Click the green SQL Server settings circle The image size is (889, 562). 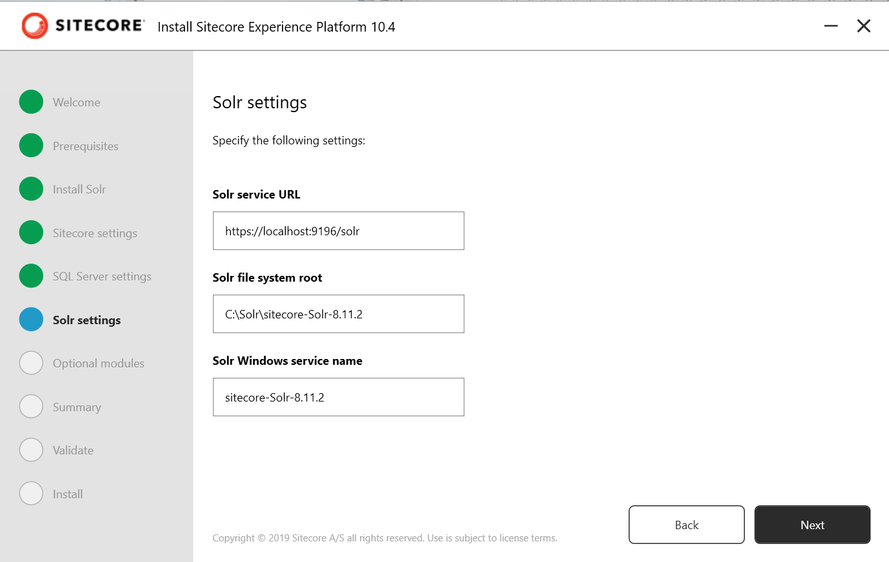[x=31, y=276]
